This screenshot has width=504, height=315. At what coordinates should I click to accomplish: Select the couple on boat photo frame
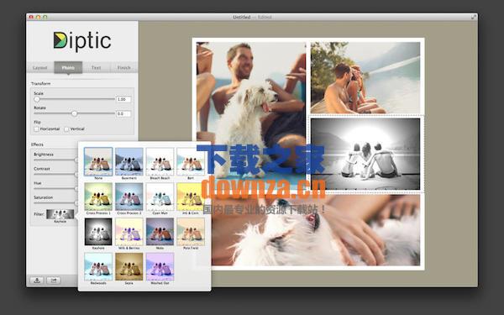point(365,77)
